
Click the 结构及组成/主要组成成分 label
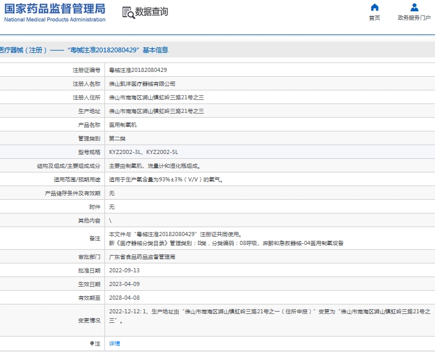click(x=69, y=166)
